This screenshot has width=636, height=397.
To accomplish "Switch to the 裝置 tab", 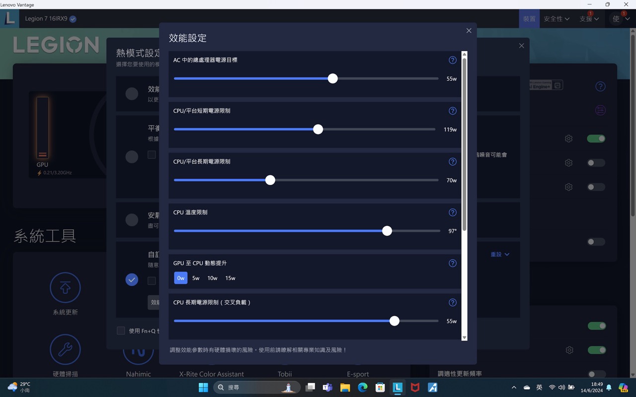I will (x=529, y=18).
